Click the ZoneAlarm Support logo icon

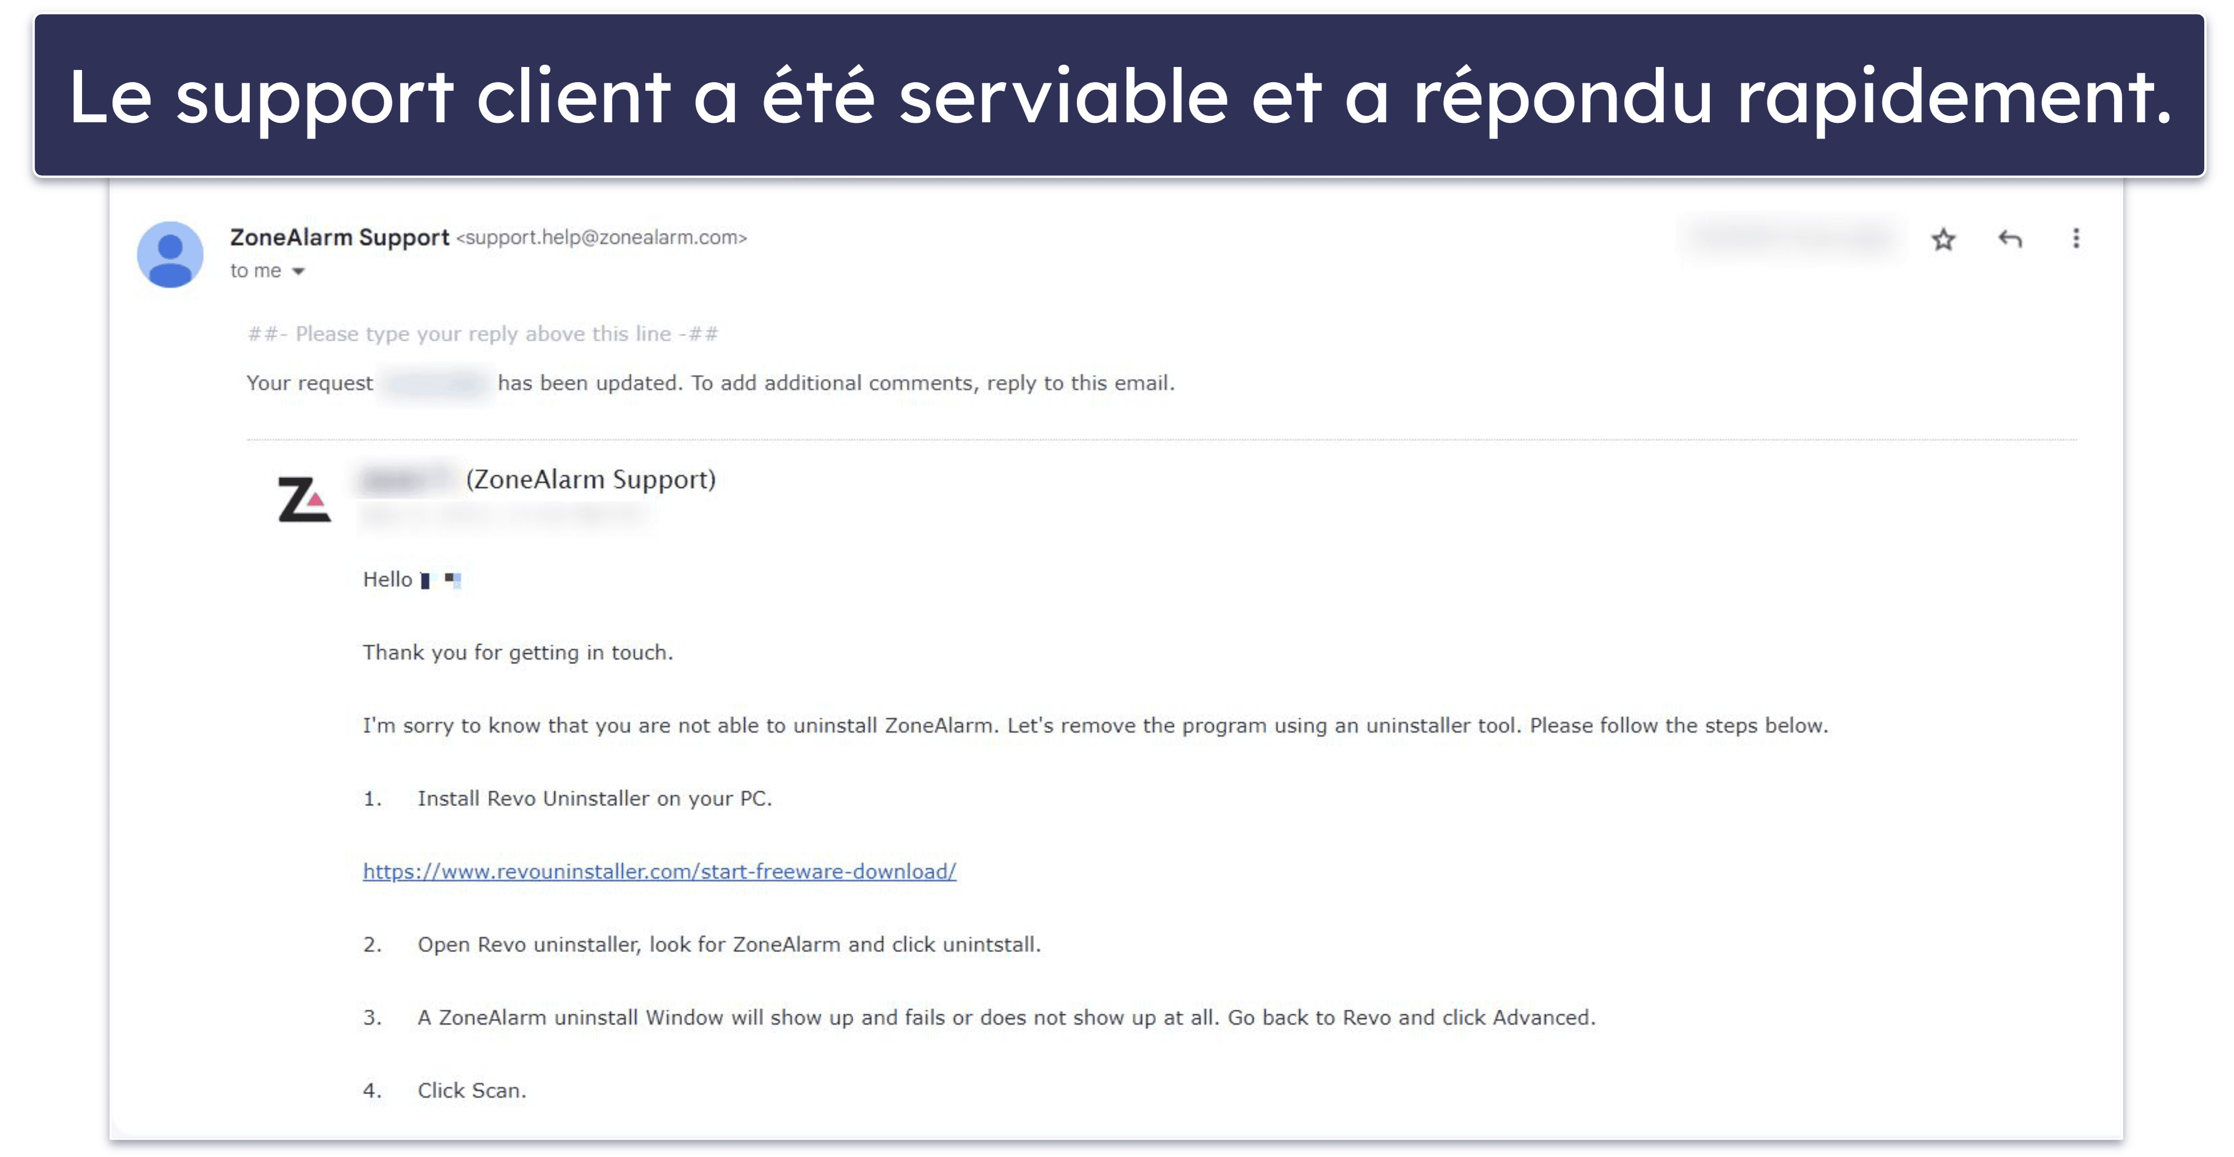(302, 494)
